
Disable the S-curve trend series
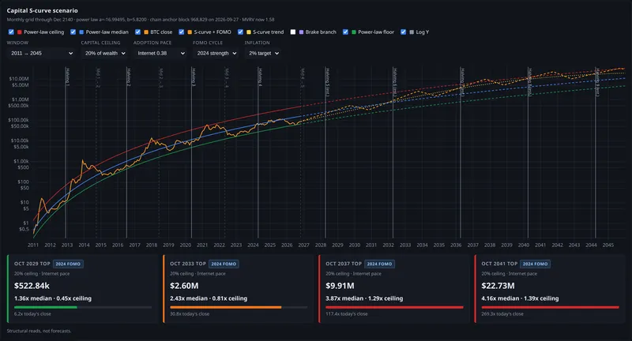(x=240, y=32)
